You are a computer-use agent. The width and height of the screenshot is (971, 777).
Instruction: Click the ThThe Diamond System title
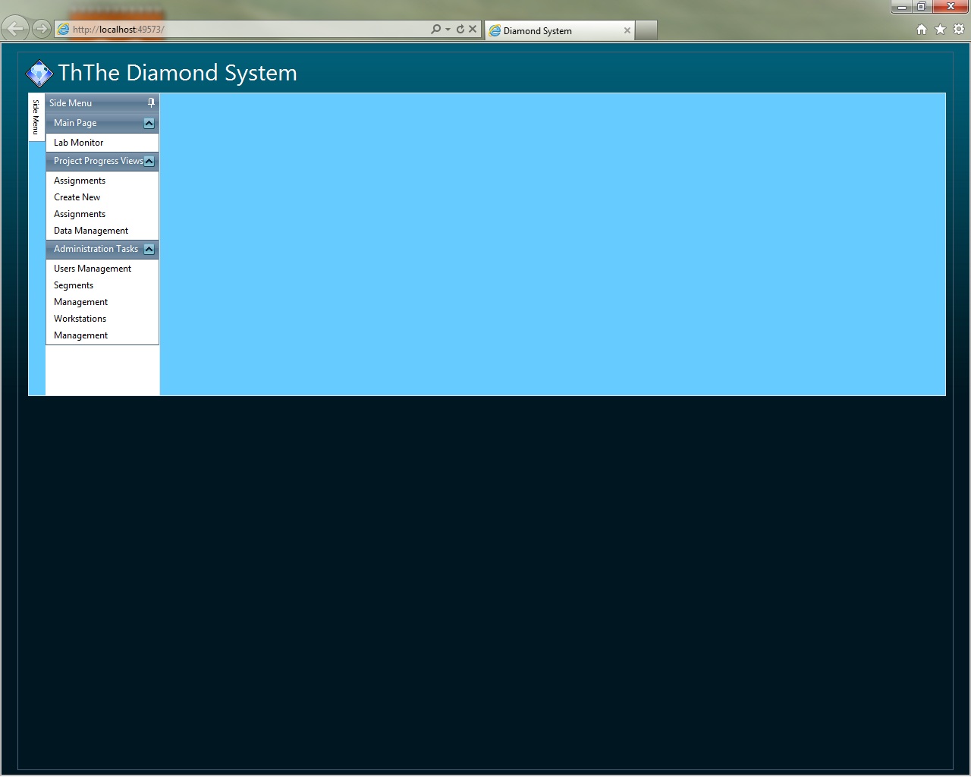178,73
